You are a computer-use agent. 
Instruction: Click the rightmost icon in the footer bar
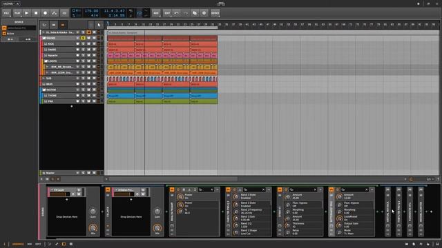click(437, 244)
